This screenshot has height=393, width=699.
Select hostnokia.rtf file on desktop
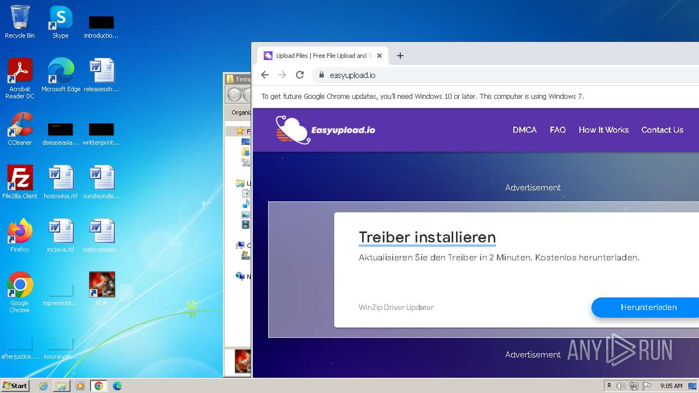61,182
